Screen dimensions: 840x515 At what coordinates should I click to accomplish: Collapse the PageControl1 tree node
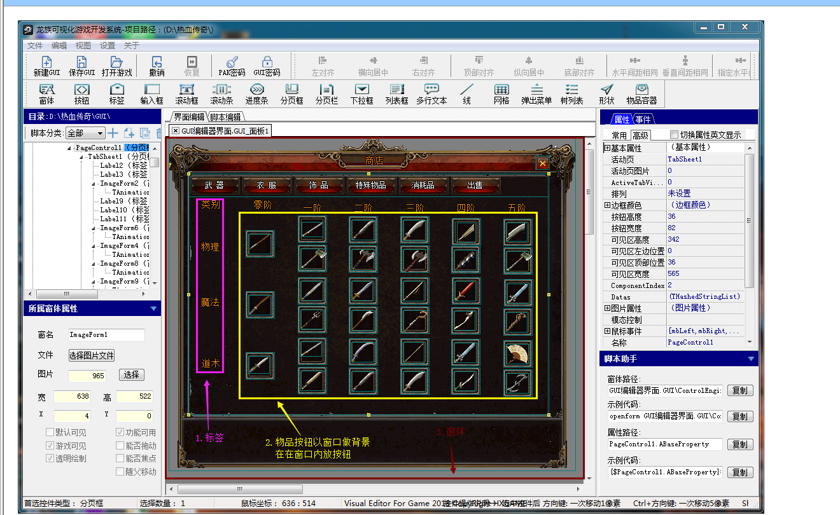(x=69, y=148)
